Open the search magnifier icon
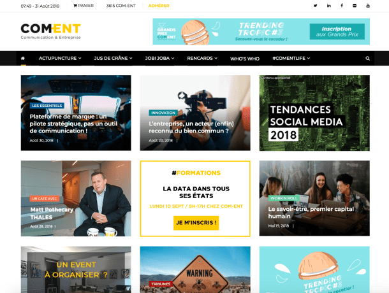 (368, 58)
